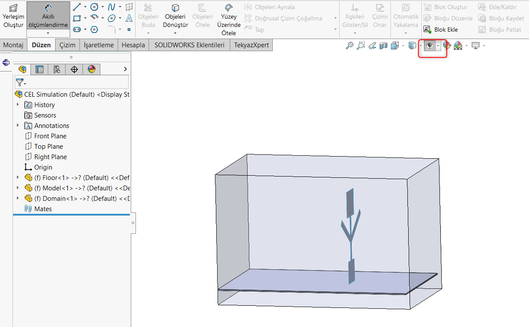
Task: Click the Yerleşim Oluştur tool
Action: point(13,16)
